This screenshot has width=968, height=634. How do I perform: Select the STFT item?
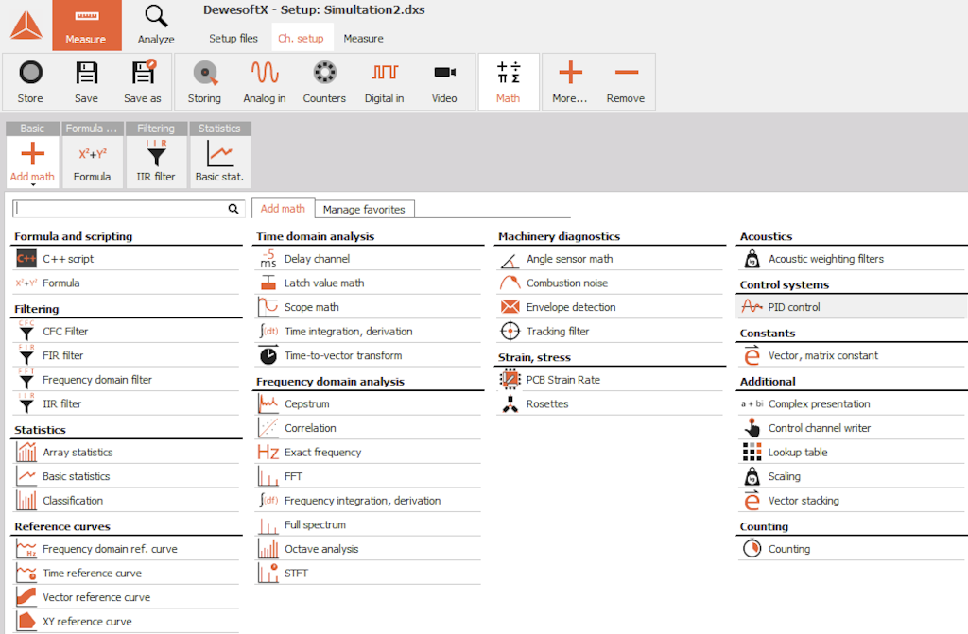tap(368, 573)
